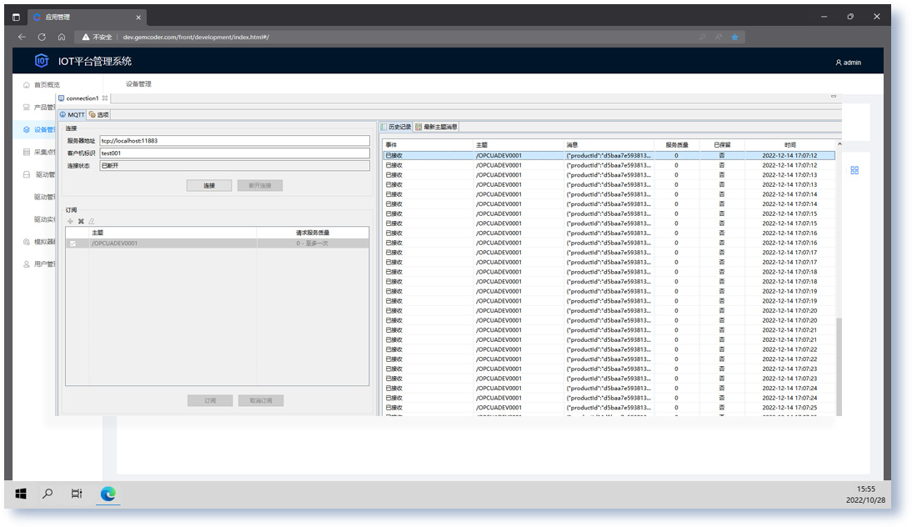Sort history table by 时间 column header

[x=789, y=145]
